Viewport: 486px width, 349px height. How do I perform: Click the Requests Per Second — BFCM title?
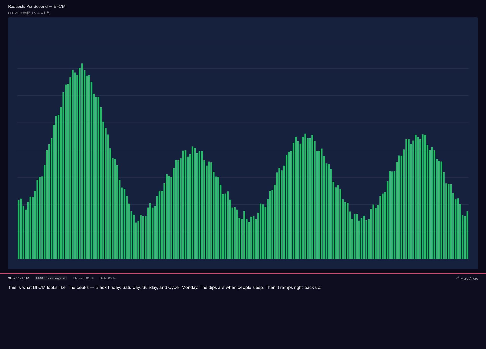pyautogui.click(x=37, y=6)
